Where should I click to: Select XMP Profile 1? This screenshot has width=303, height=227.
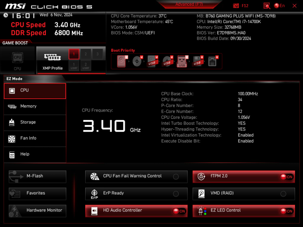point(73,54)
